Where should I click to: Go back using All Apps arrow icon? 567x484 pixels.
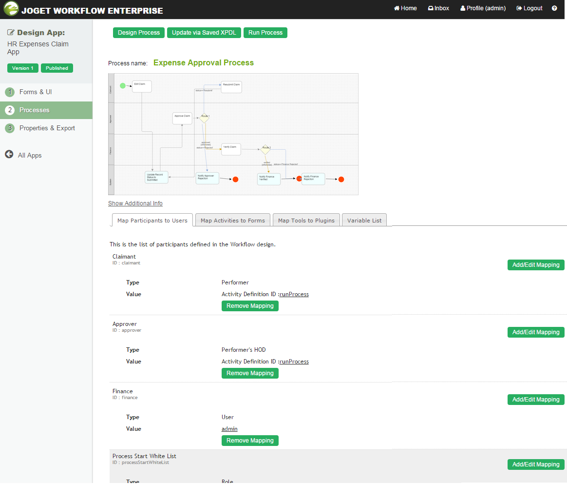[9, 155]
